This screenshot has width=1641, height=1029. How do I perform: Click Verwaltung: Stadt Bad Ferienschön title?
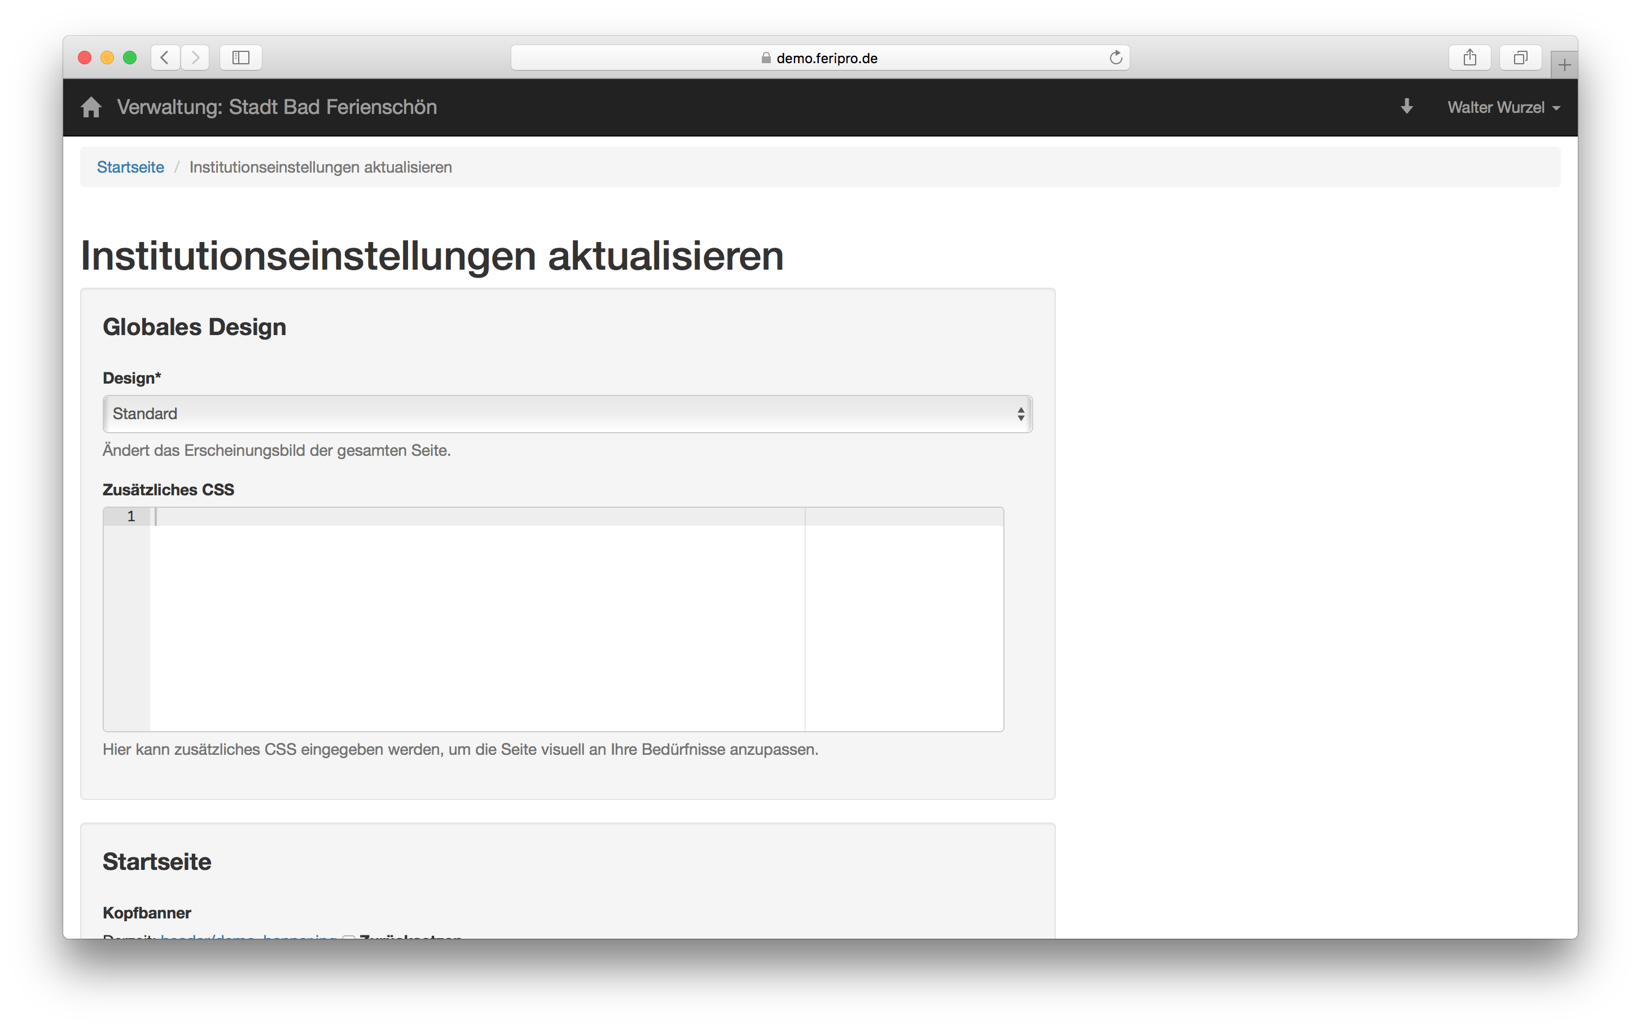coord(277,108)
